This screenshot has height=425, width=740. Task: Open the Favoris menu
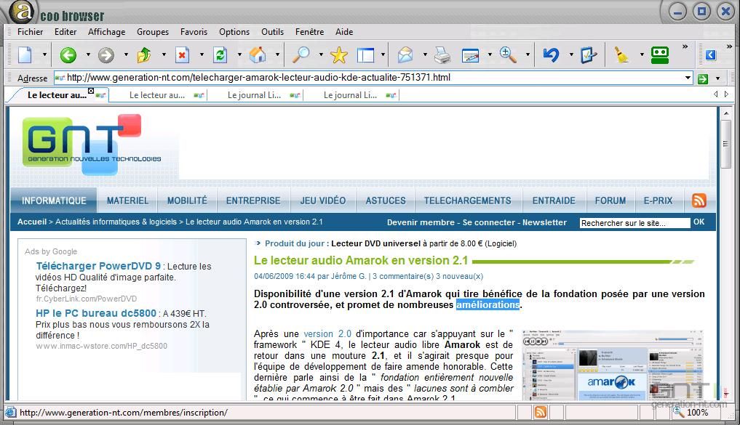(x=194, y=32)
